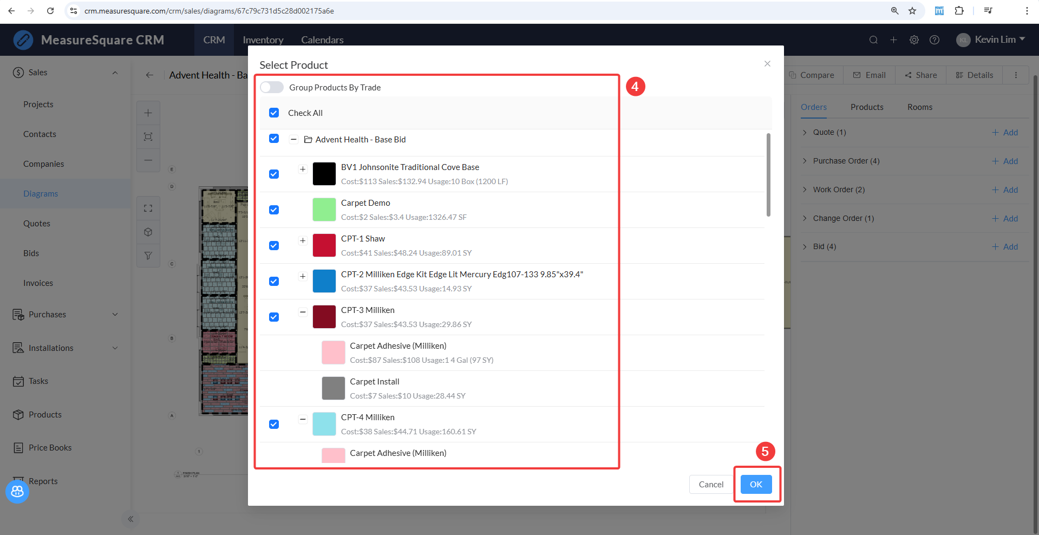Click the Email button
Image resolution: width=1039 pixels, height=535 pixels.
click(x=870, y=75)
